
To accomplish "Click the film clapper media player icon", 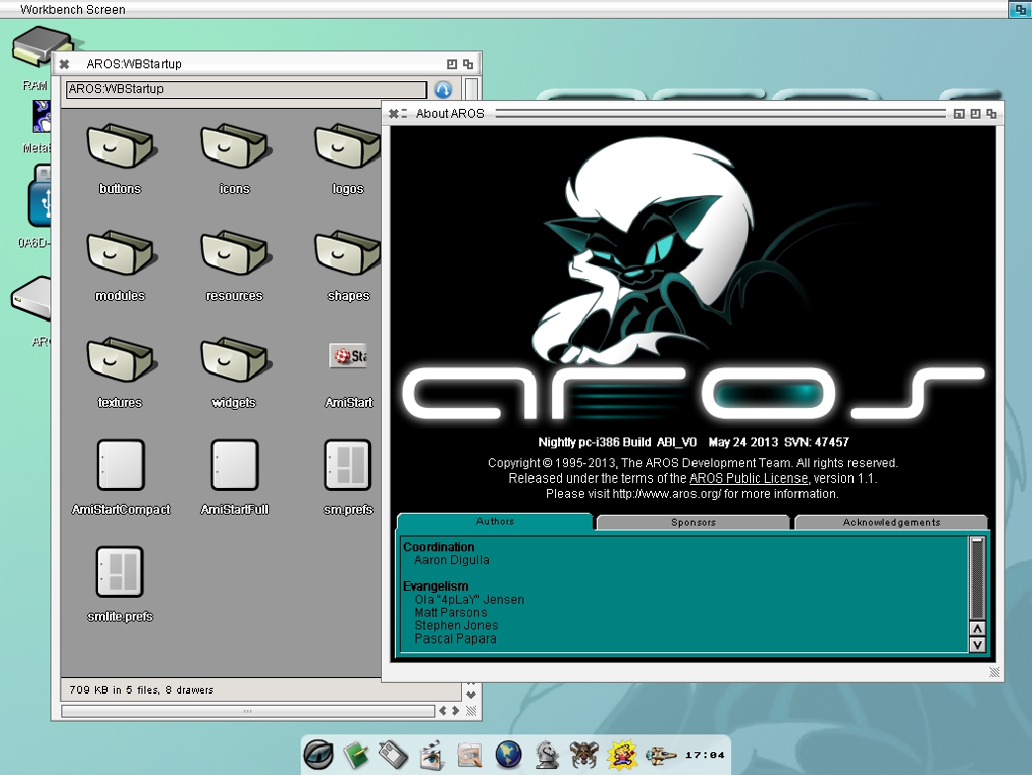I will click(431, 755).
